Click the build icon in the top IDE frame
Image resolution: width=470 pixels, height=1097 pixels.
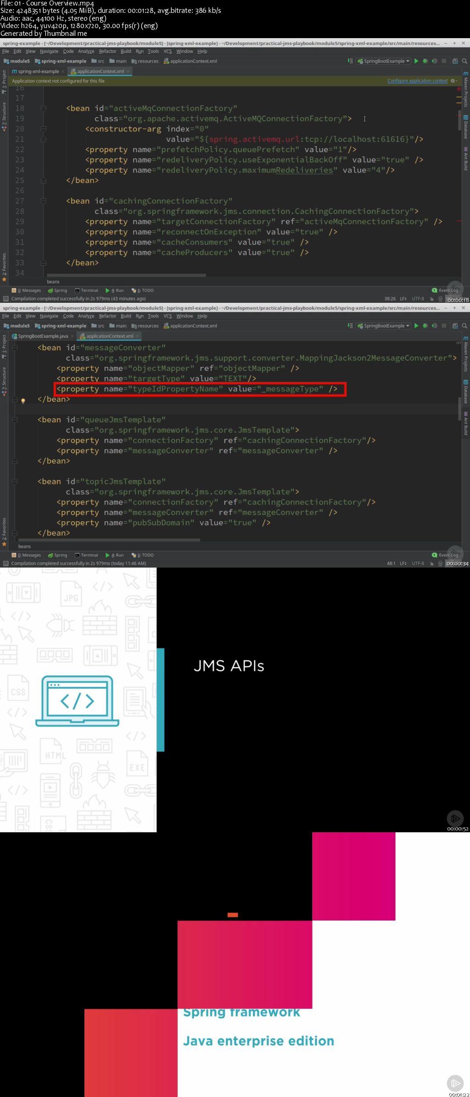click(x=350, y=61)
